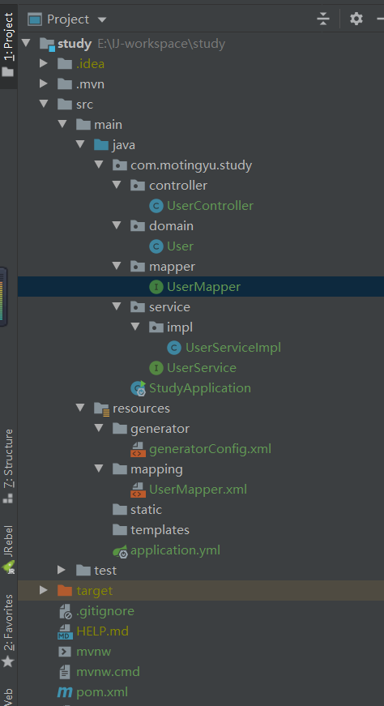Click the pom.xml Maven icon
384x706 pixels.
(x=65, y=692)
